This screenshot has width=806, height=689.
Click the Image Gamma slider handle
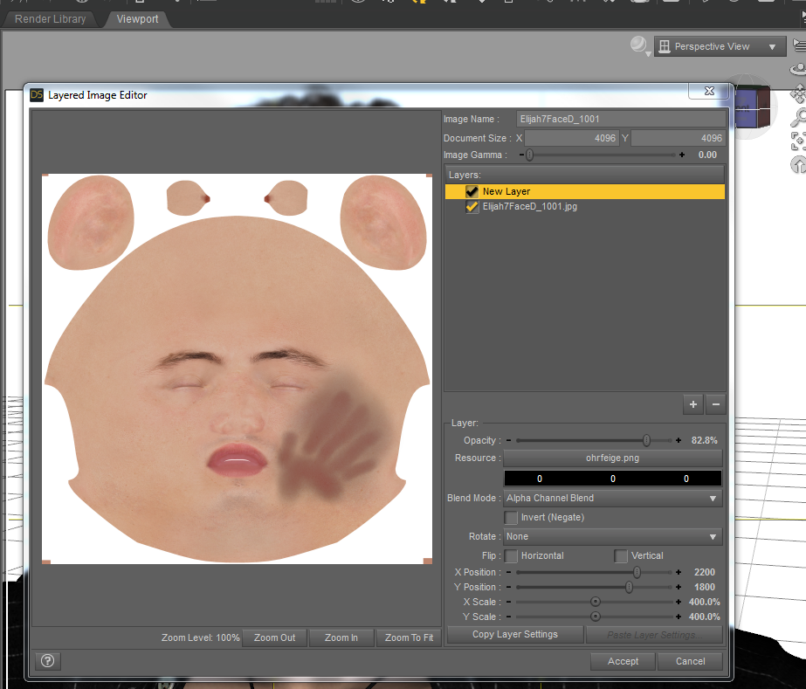(530, 155)
